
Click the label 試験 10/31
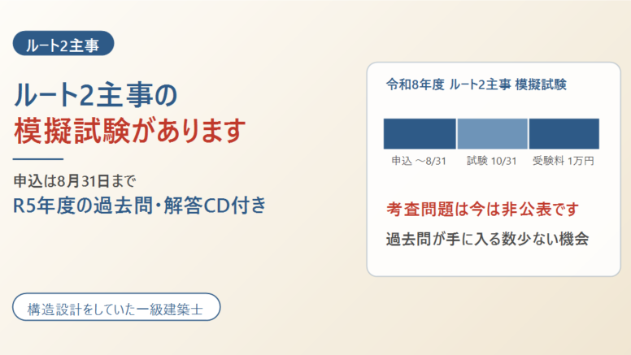(x=492, y=161)
